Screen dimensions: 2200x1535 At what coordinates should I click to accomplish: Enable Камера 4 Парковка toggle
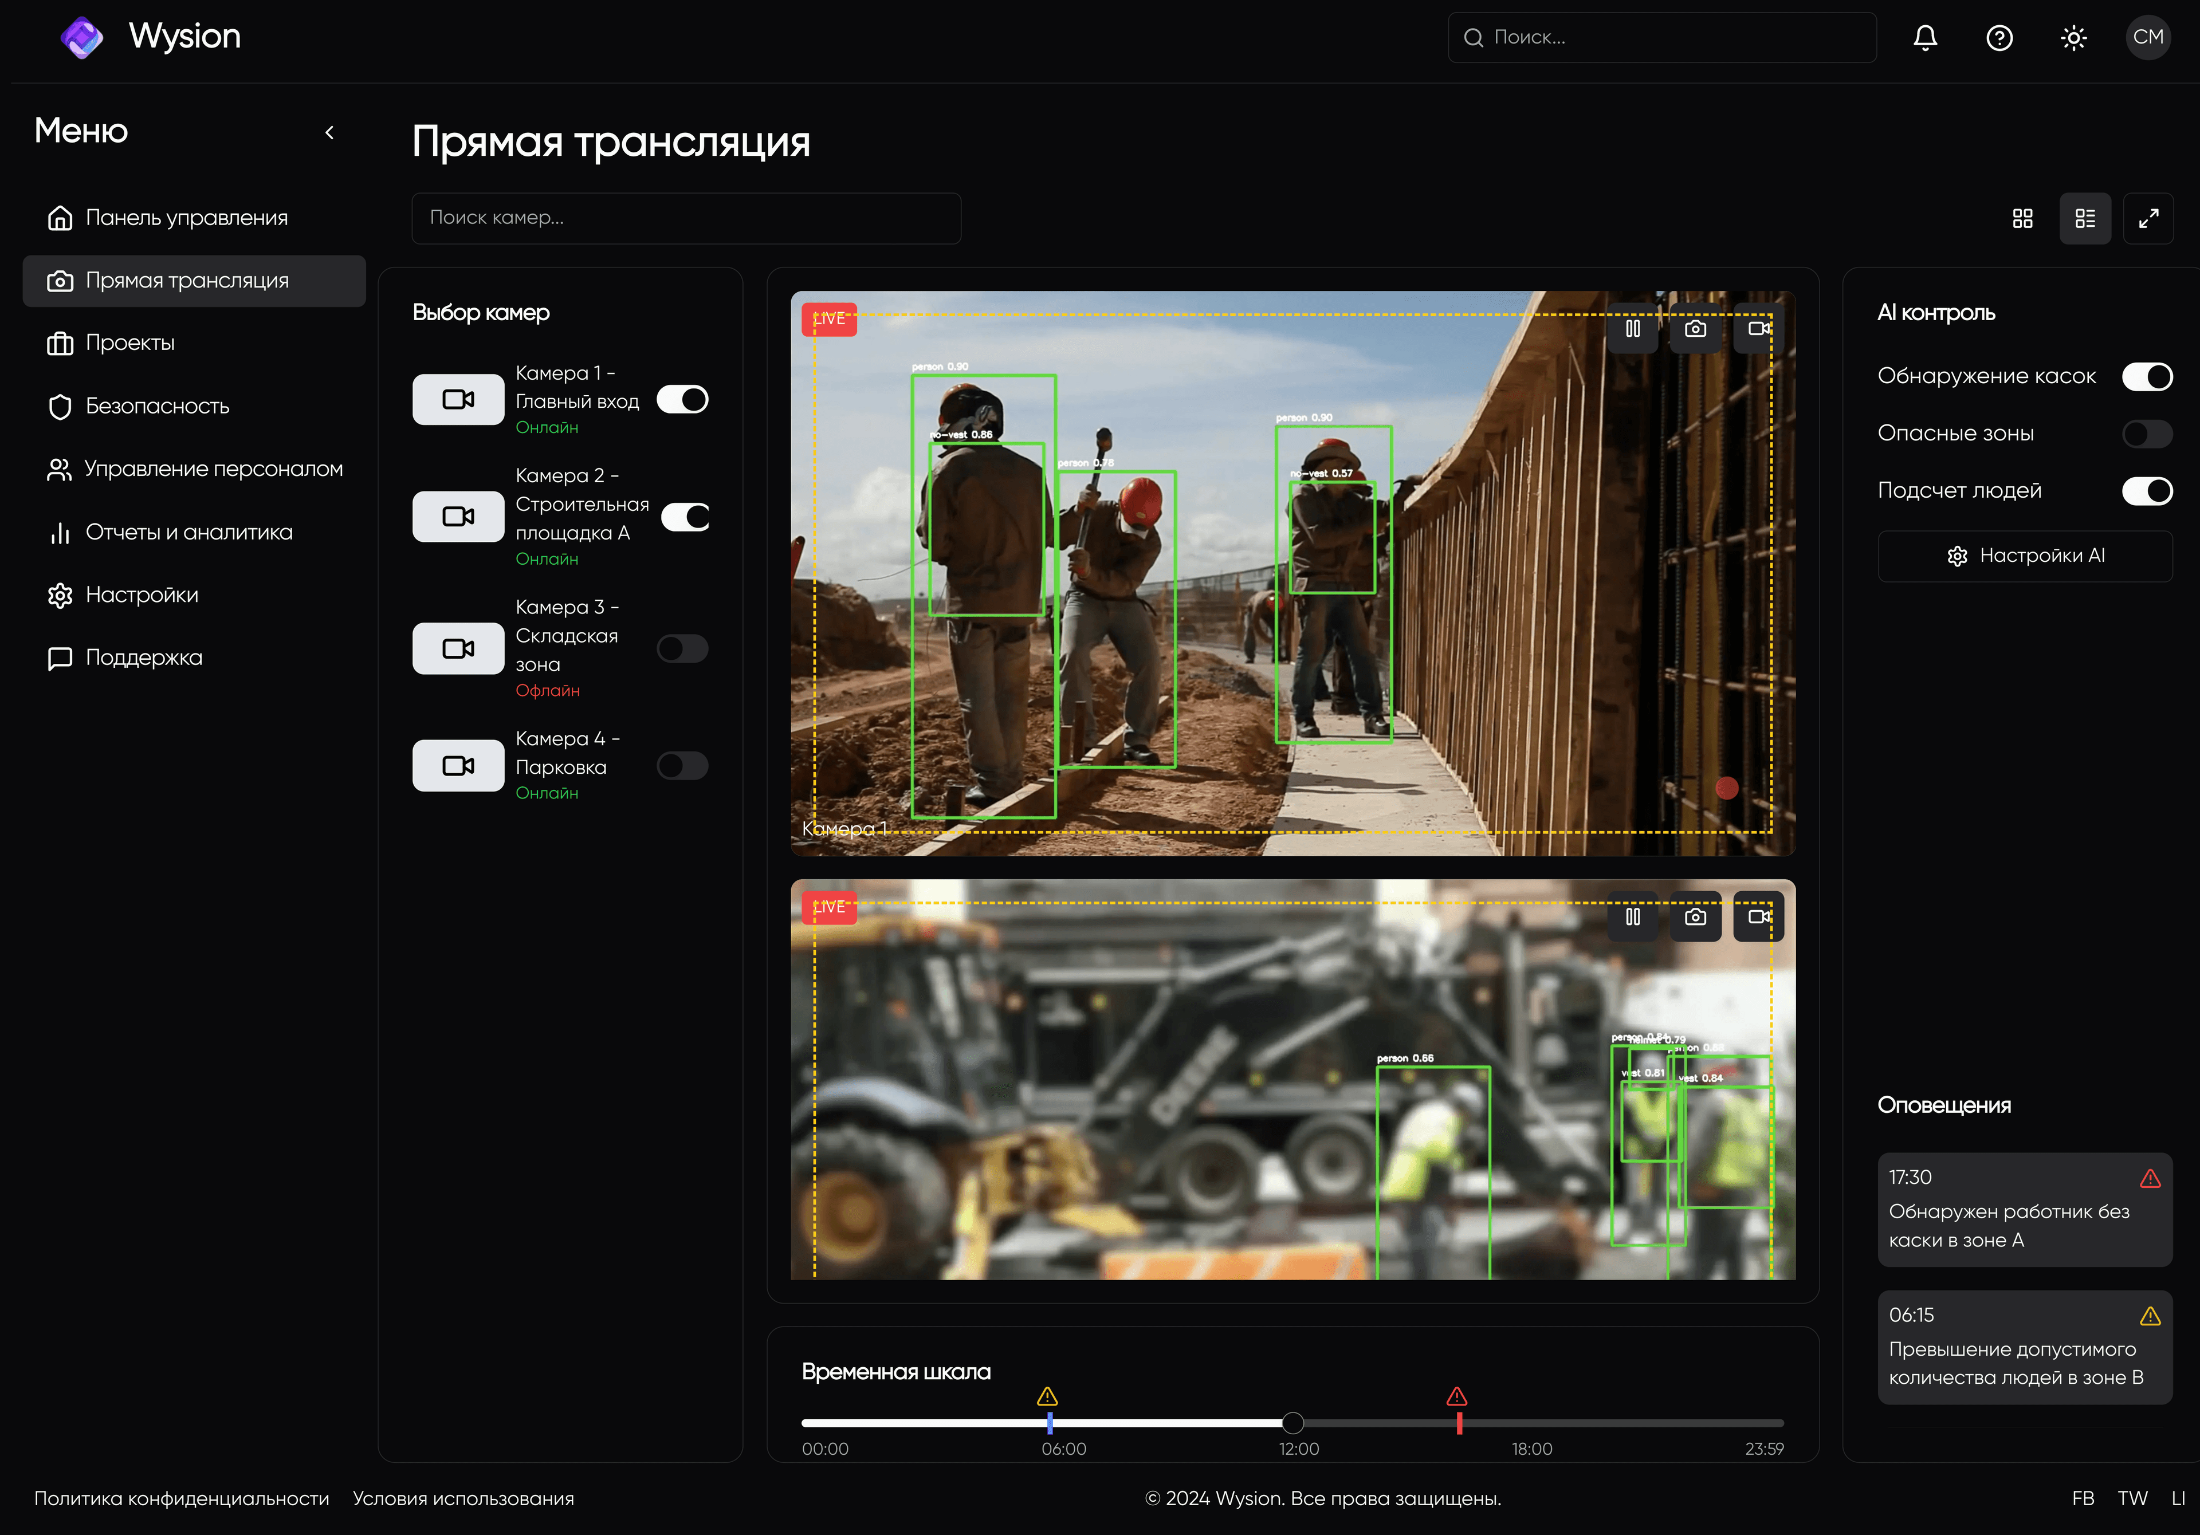tap(682, 766)
